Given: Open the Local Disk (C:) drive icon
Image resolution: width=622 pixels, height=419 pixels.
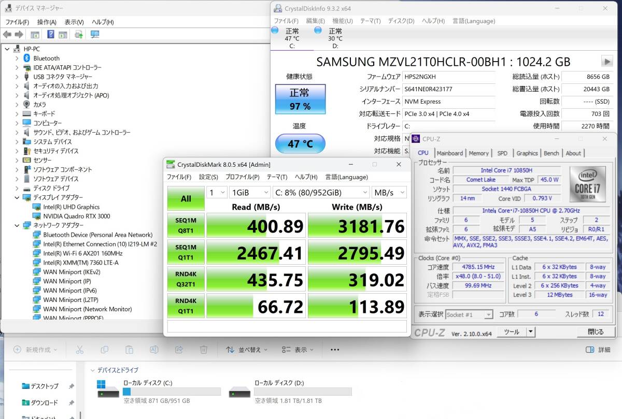Looking at the screenshot, I should [x=108, y=389].
